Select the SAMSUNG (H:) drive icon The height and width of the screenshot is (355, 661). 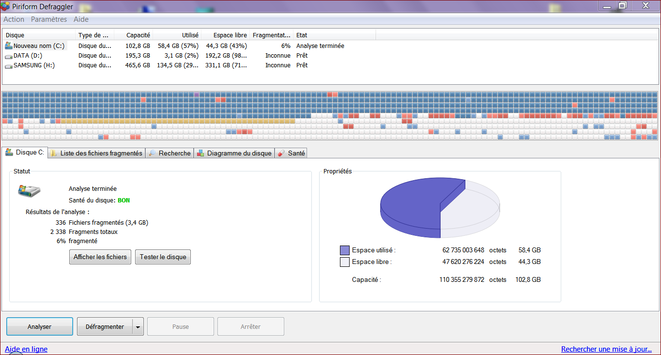pyautogui.click(x=9, y=65)
